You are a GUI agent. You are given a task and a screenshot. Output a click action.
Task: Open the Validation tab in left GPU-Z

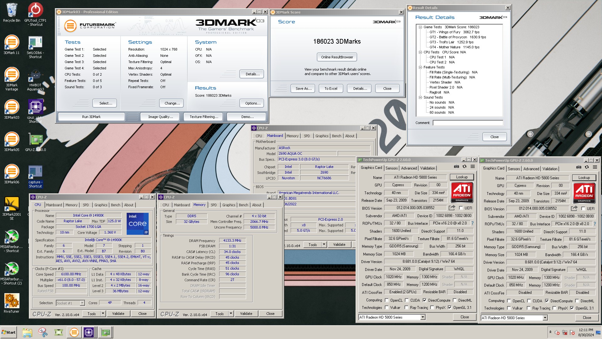click(428, 168)
